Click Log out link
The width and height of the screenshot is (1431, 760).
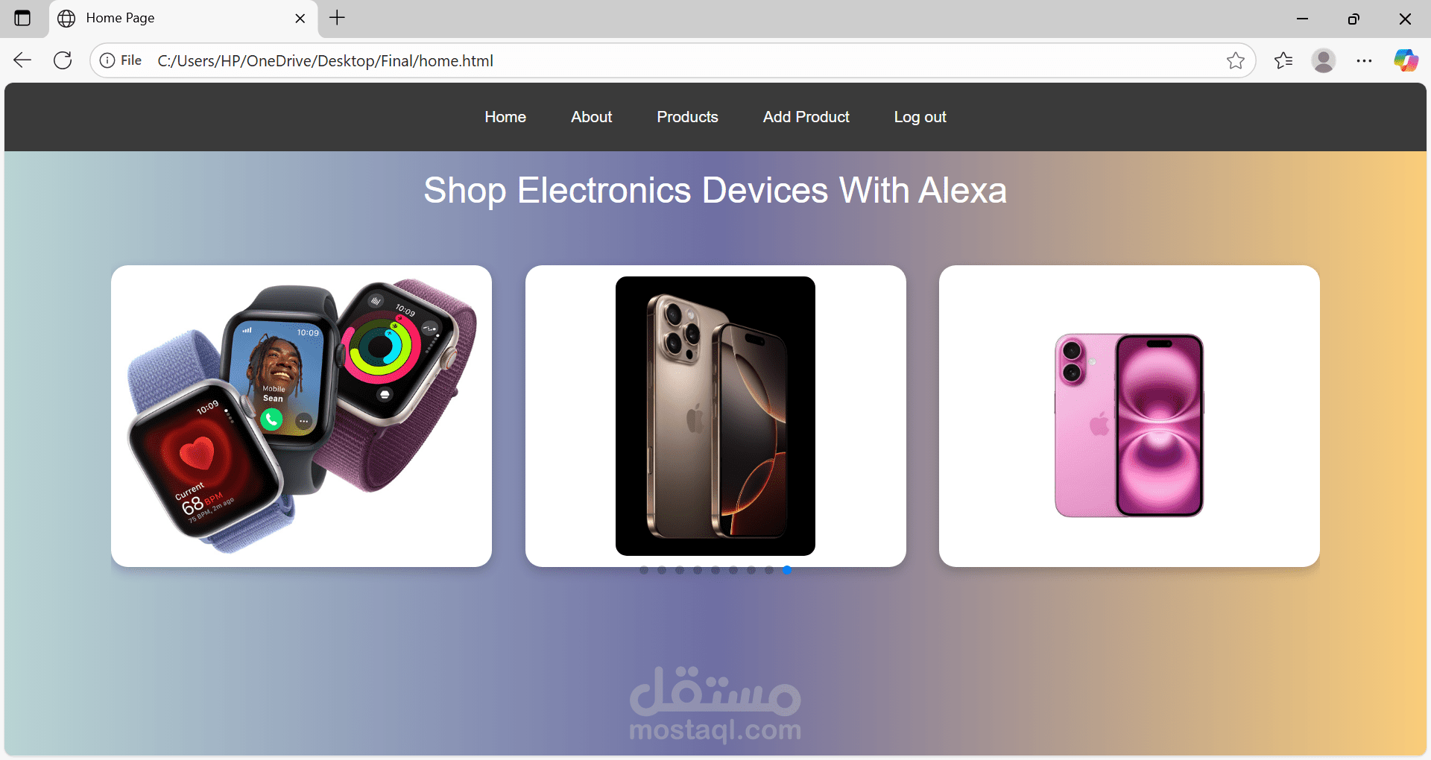(920, 117)
